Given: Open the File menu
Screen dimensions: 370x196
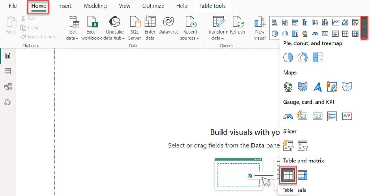Looking at the screenshot, I should [x=13, y=6].
